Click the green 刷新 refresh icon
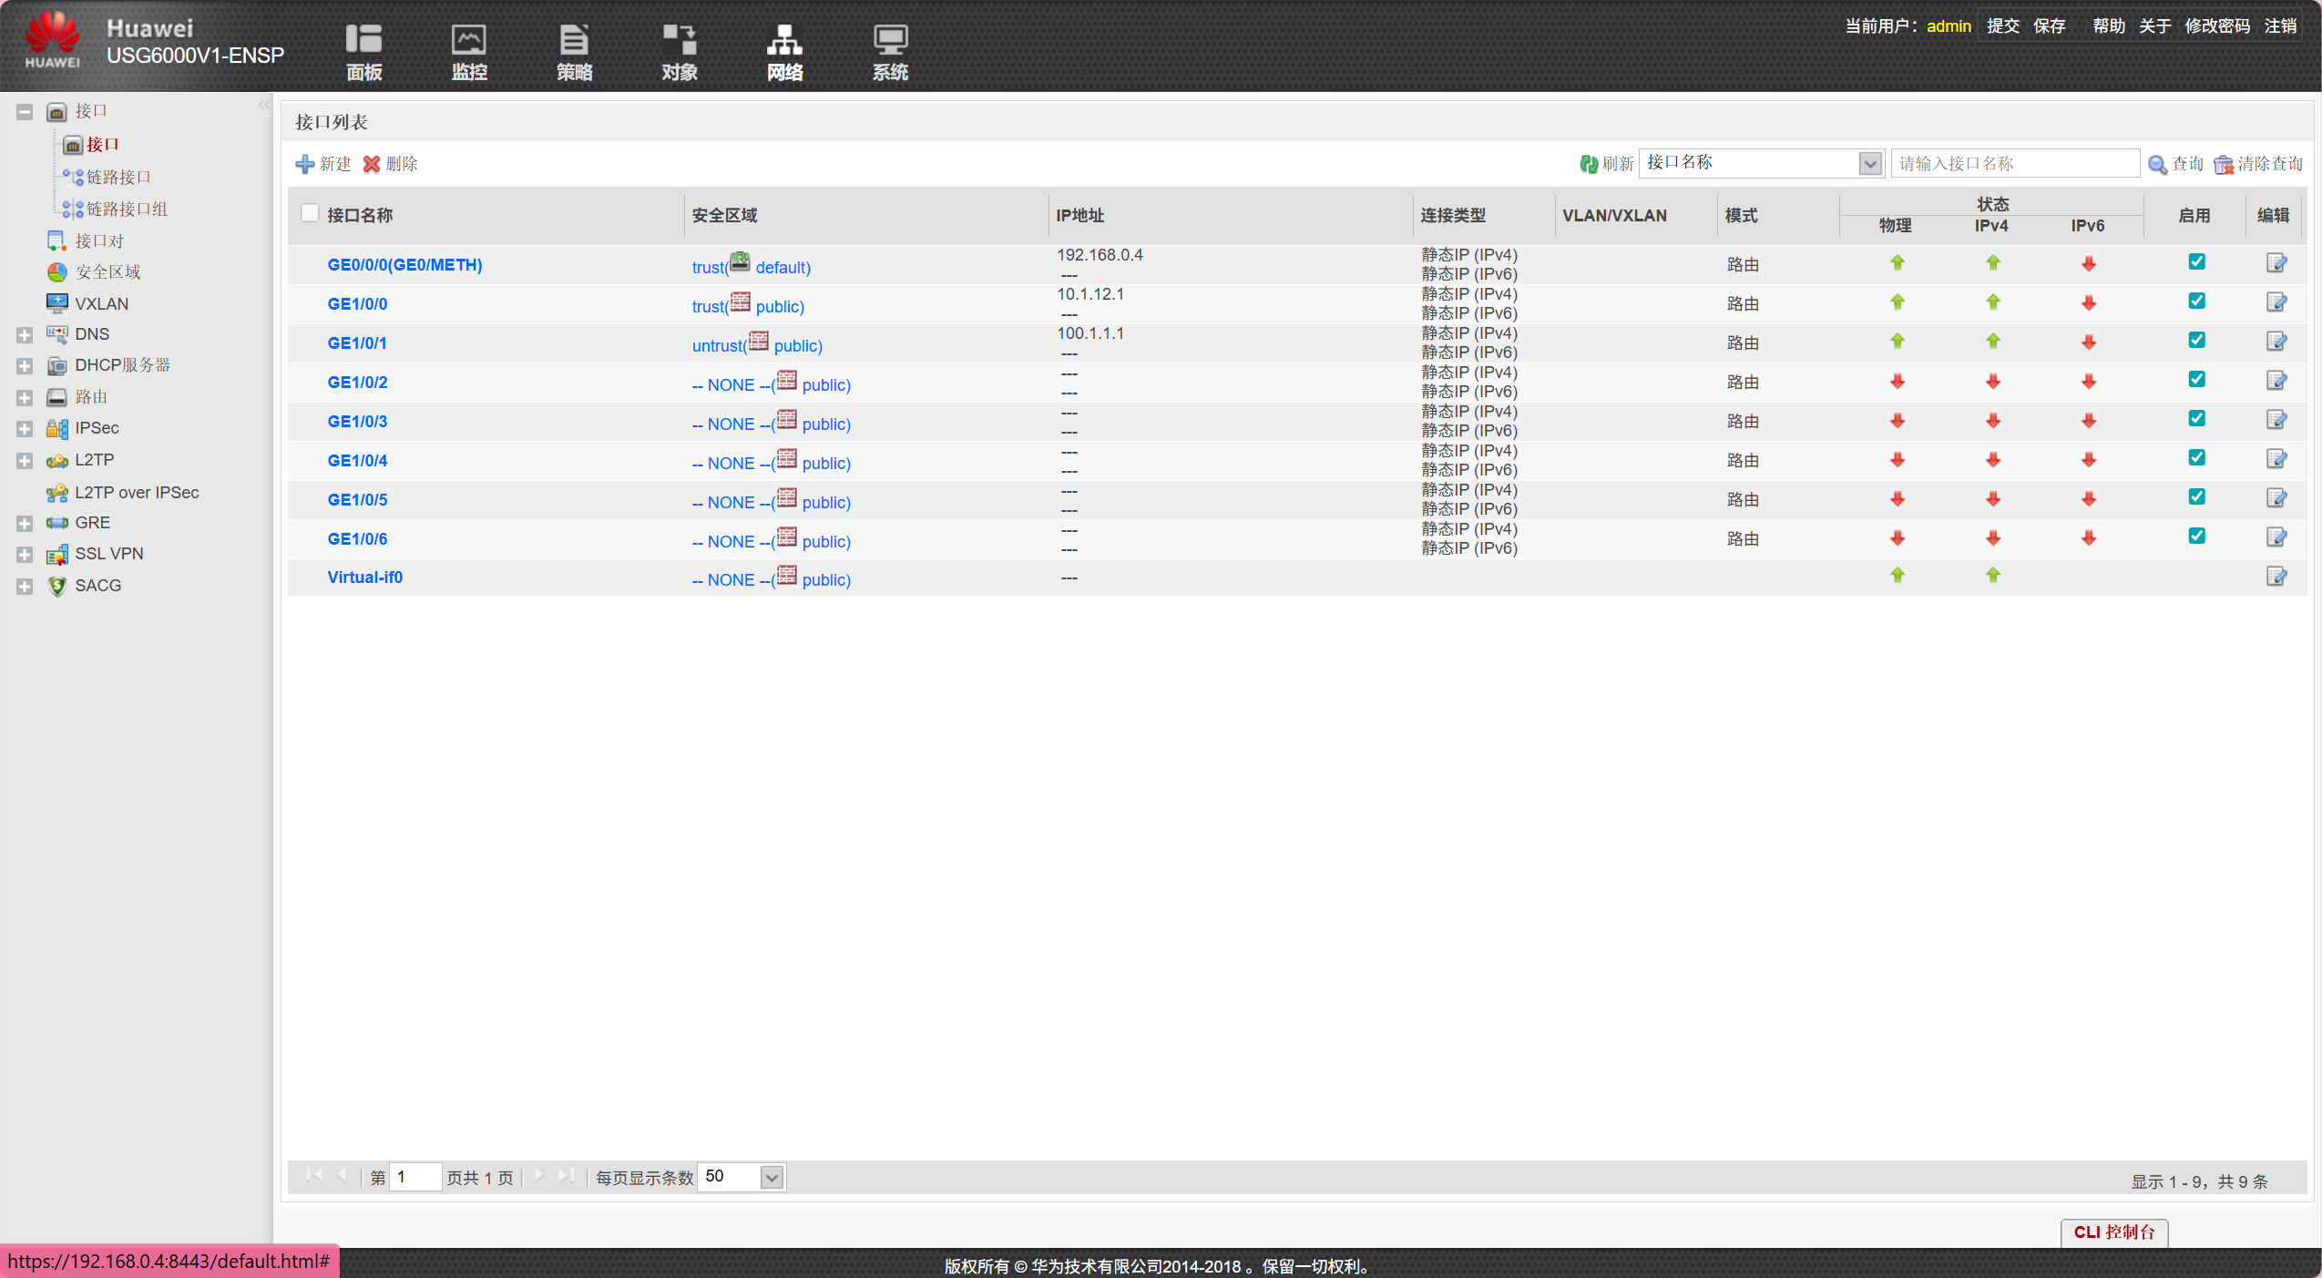Screen dimensions: 2322x1278 [x=1589, y=164]
